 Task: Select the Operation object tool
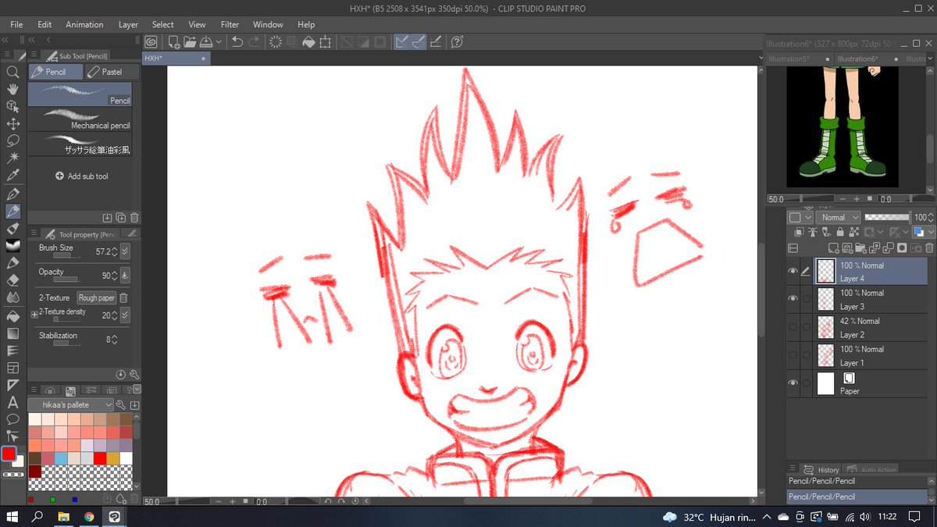12,106
